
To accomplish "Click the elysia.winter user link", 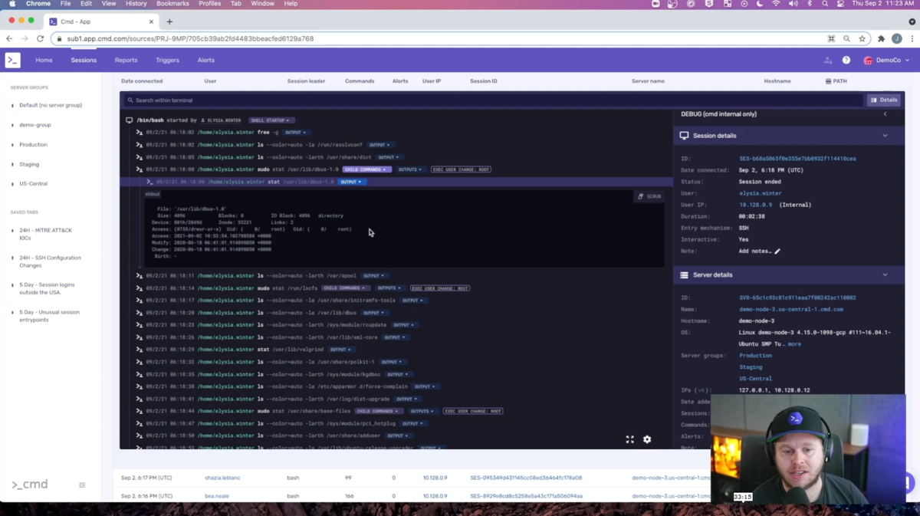I will click(x=761, y=193).
